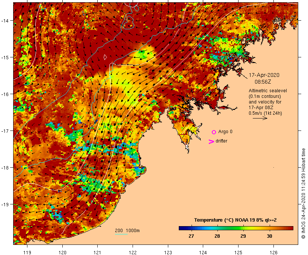Click the color bar value 30
Screen dimensions: 308x255
click(x=270, y=236)
